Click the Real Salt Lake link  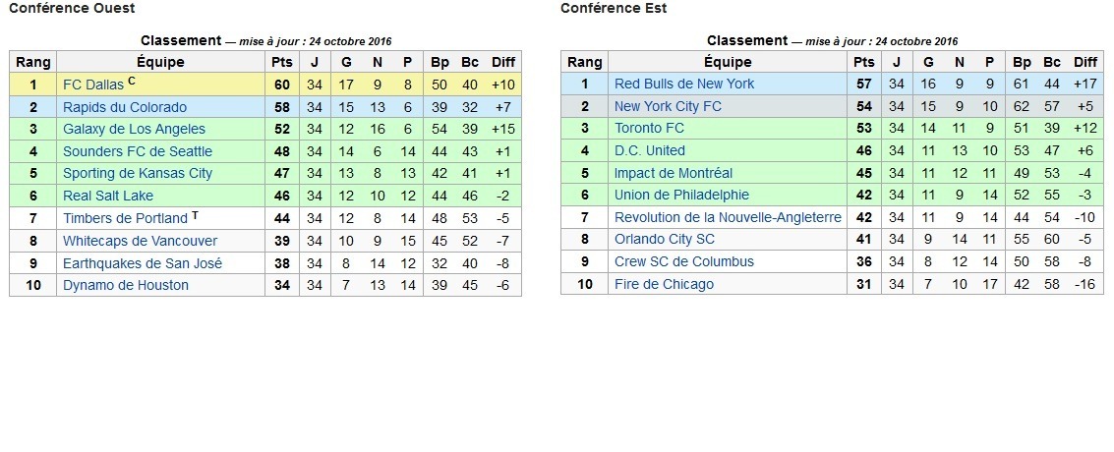click(108, 196)
